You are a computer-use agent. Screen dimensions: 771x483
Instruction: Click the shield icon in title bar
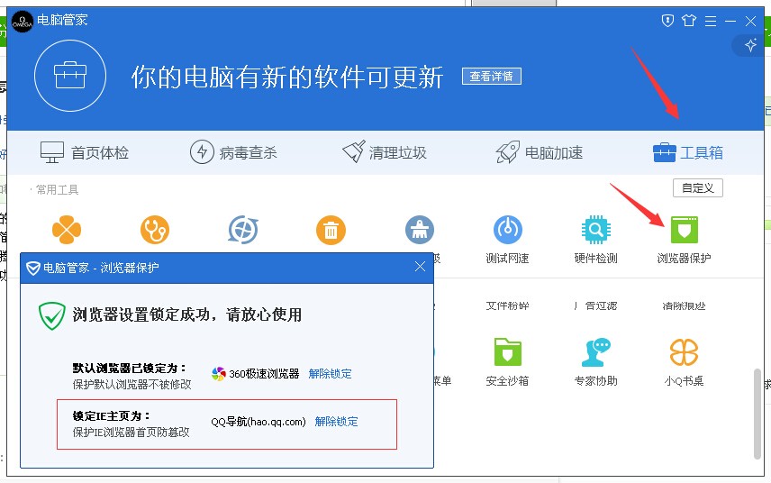click(x=667, y=21)
